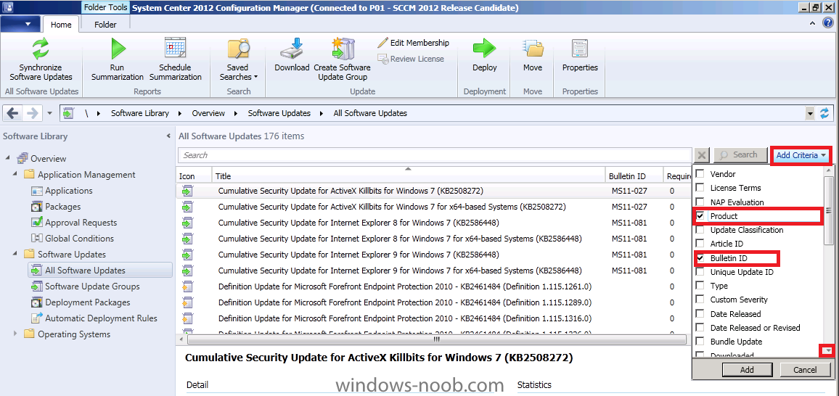
Task: Click the Search button
Action: click(739, 155)
